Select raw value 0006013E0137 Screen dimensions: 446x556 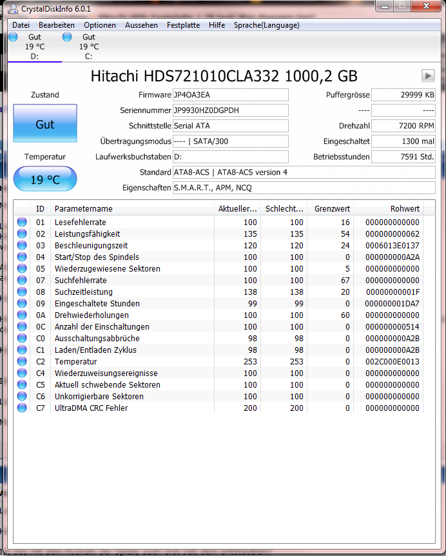393,245
